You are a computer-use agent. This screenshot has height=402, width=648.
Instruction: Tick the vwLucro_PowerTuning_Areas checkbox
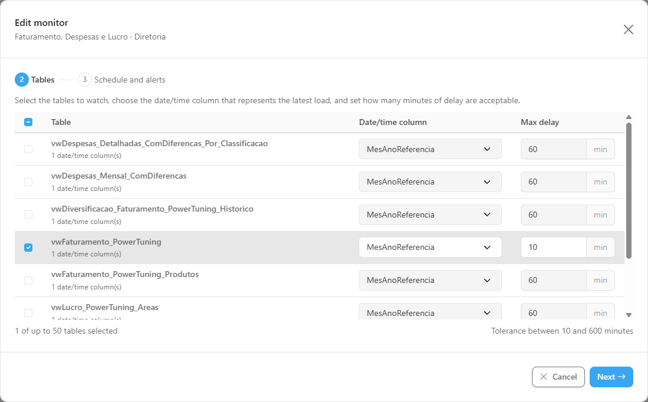[x=28, y=312]
